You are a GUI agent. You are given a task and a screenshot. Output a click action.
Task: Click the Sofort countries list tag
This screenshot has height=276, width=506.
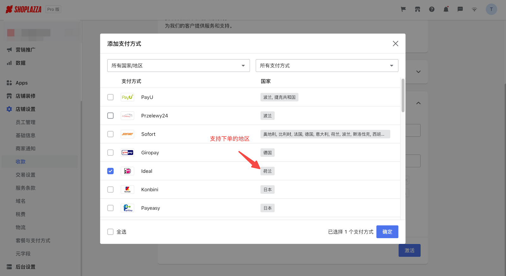325,134
